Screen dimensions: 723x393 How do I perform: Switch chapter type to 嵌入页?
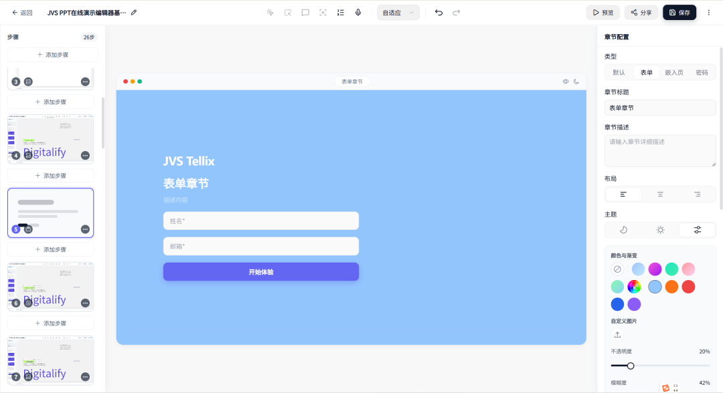pyautogui.click(x=674, y=72)
